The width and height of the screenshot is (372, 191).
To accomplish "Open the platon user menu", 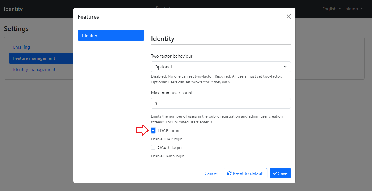I will [x=354, y=9].
